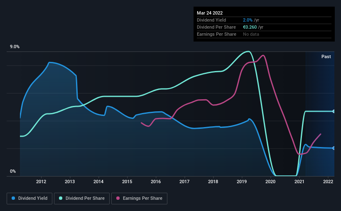Click the blue Dividend Yield legend dot
The image size is (341, 211).
(x=13, y=198)
